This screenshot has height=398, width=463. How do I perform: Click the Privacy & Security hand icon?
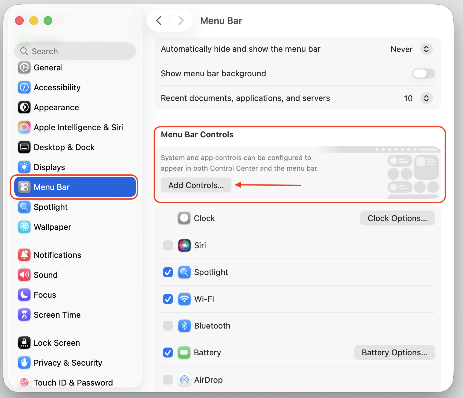point(24,363)
